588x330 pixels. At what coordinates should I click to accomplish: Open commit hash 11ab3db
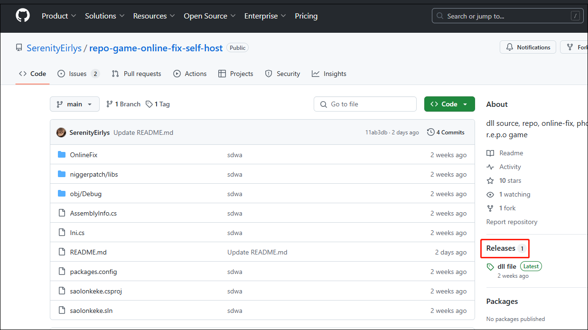(376, 132)
